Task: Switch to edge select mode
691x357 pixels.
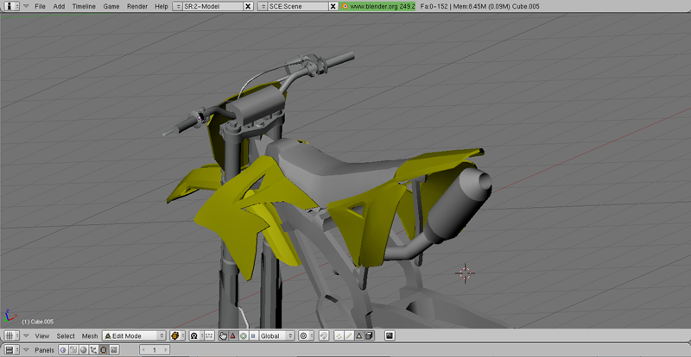Action: click(x=349, y=335)
